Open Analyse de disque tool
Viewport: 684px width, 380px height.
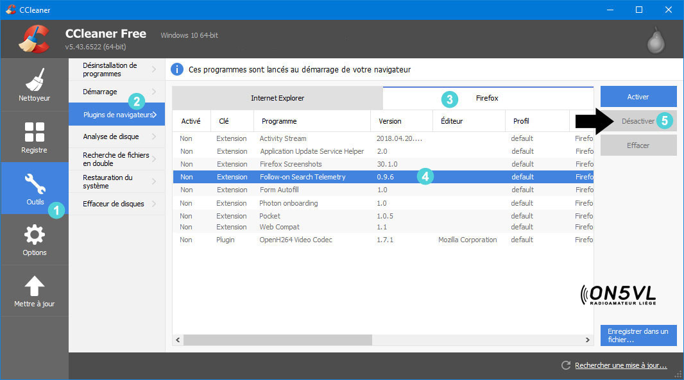[117, 136]
